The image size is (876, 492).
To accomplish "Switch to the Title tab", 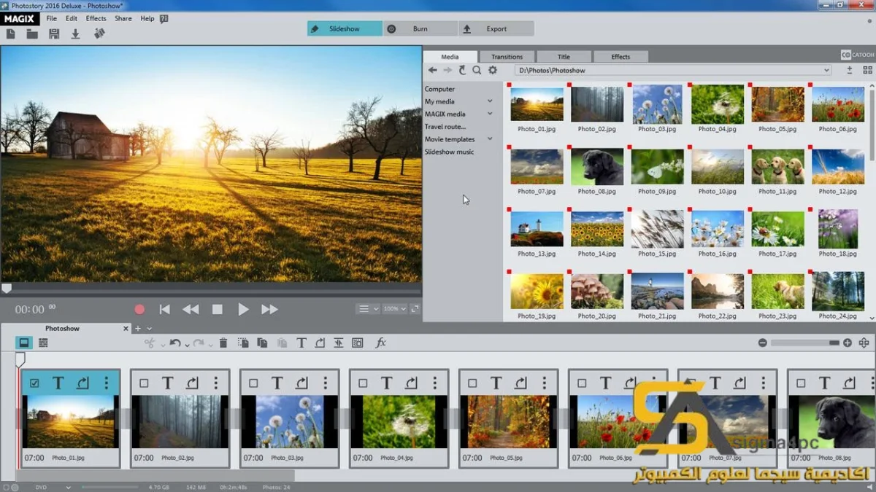I will point(564,56).
